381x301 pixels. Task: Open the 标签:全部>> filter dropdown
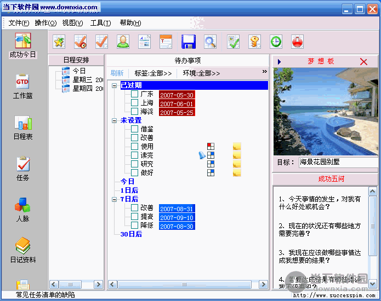click(153, 73)
